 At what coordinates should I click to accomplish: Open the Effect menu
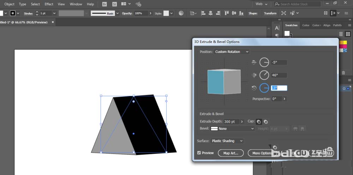click(x=49, y=4)
